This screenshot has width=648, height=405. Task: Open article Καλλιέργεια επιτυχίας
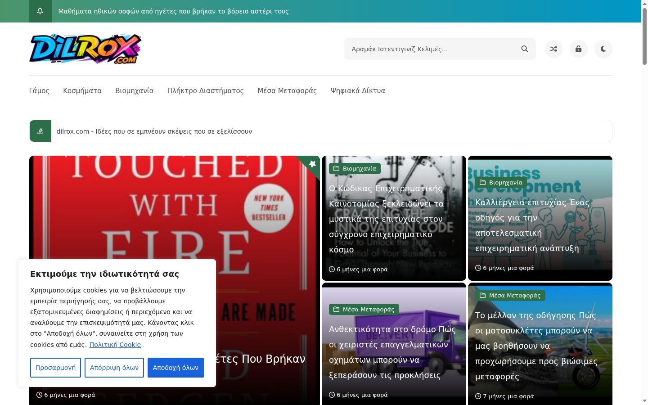click(532, 225)
